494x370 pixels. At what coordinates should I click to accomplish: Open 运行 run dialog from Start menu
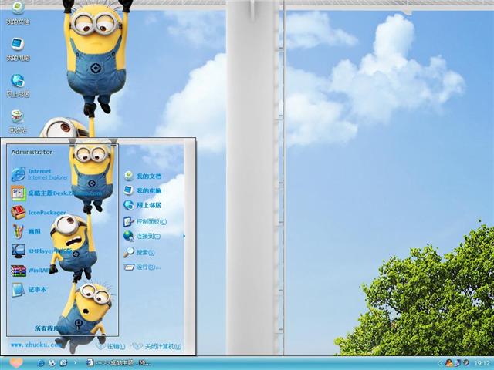coord(142,267)
